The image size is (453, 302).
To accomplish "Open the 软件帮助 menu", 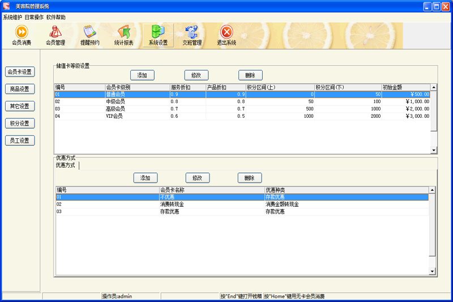I will click(55, 18).
